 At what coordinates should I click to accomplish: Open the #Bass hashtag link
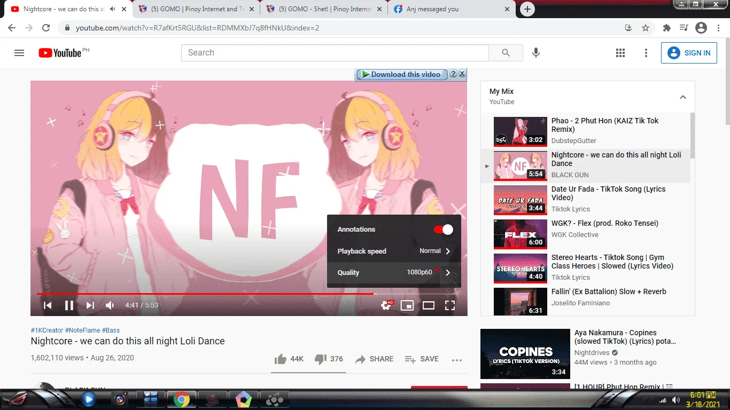point(111,330)
